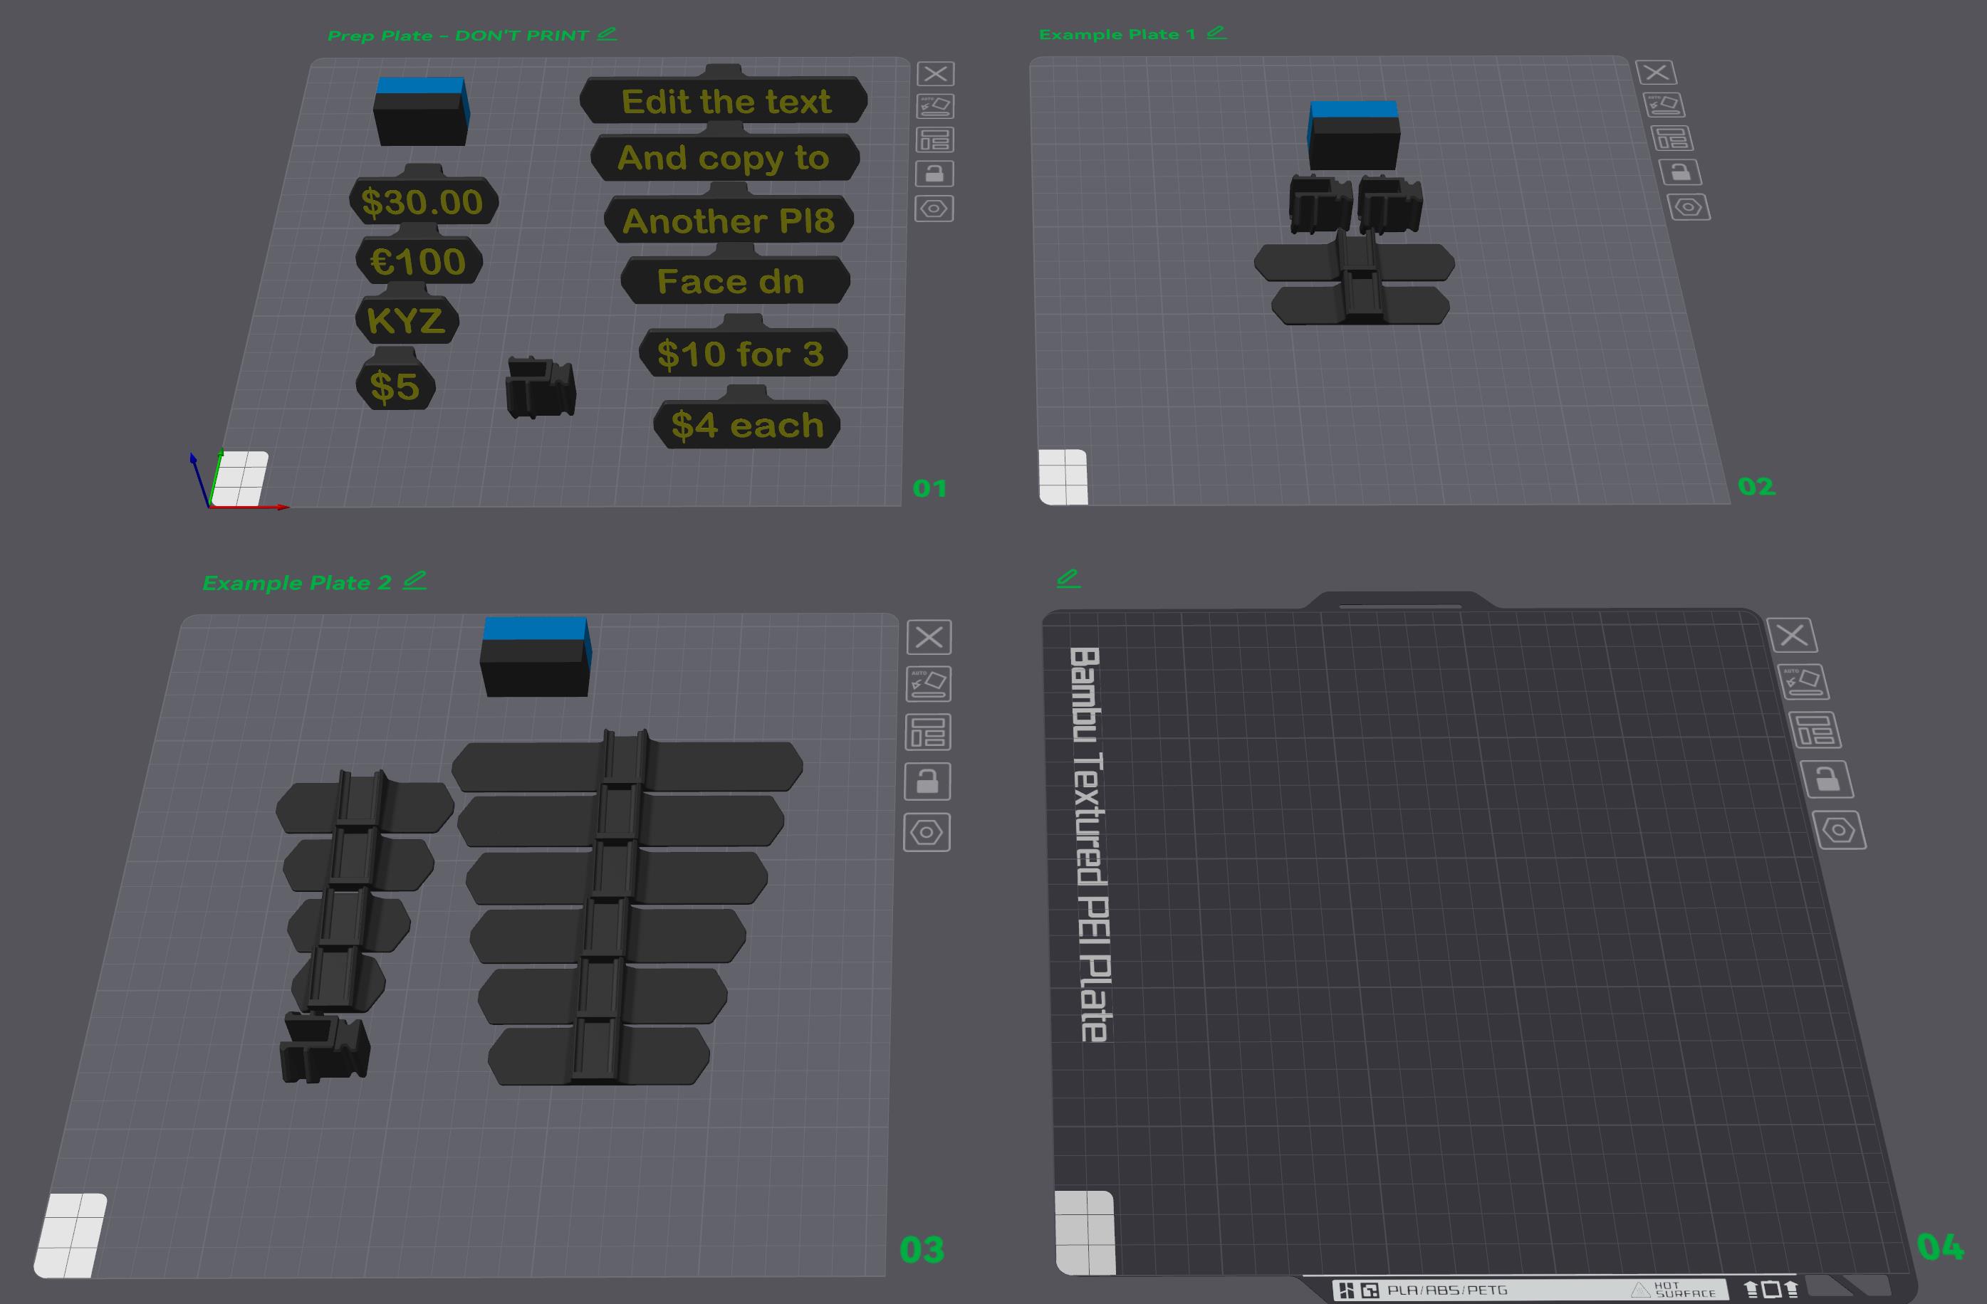
Task: Toggle lock on Prep Plate 01
Action: (x=934, y=174)
